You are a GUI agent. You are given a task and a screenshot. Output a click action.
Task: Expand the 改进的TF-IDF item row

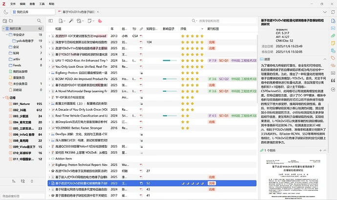tap(49, 36)
